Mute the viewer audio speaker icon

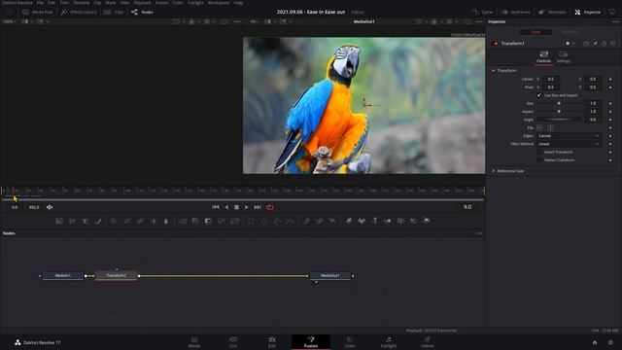pos(50,207)
